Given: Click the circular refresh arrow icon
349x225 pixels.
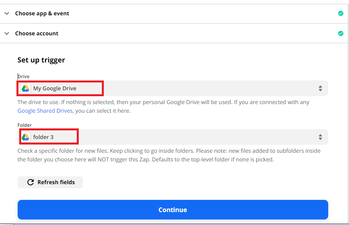Looking at the screenshot, I should click(30, 182).
